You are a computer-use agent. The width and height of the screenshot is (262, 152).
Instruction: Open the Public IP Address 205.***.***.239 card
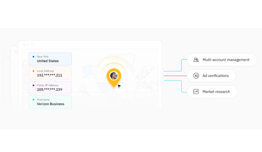50,88
